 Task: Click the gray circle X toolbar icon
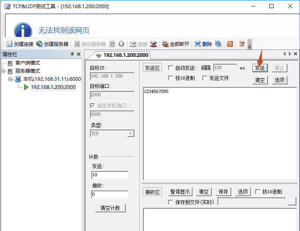[x=121, y=44]
